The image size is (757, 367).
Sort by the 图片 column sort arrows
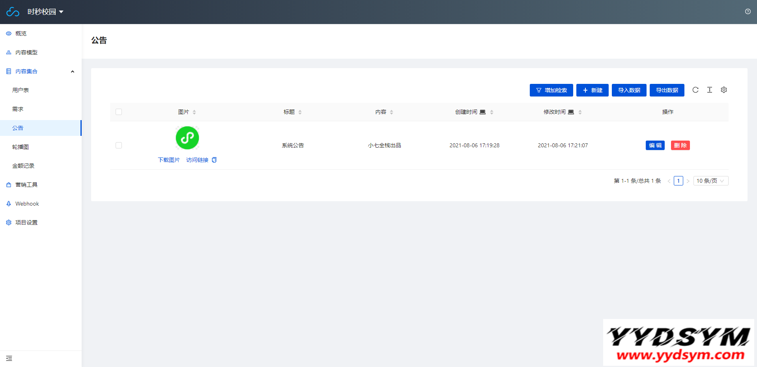(x=194, y=112)
